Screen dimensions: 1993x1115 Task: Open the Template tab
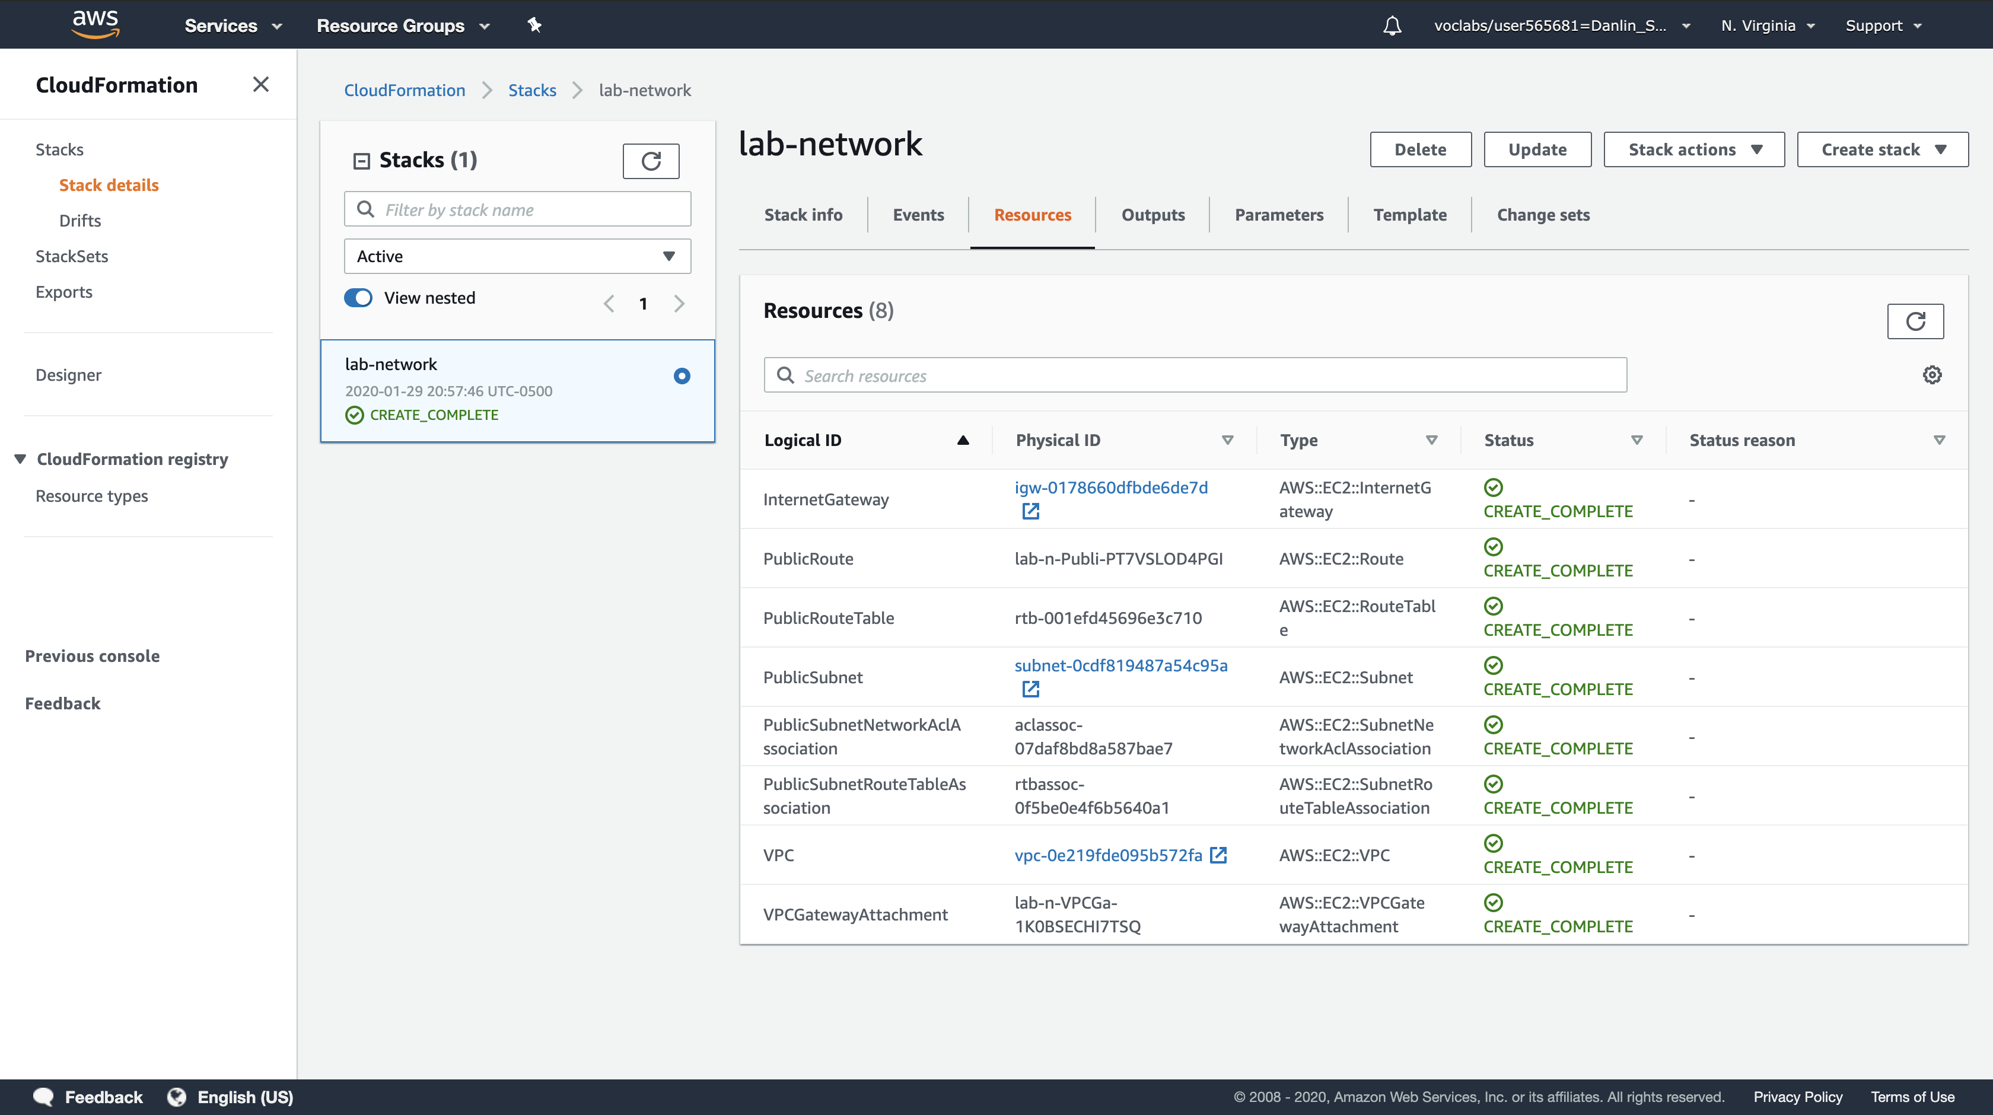point(1410,215)
